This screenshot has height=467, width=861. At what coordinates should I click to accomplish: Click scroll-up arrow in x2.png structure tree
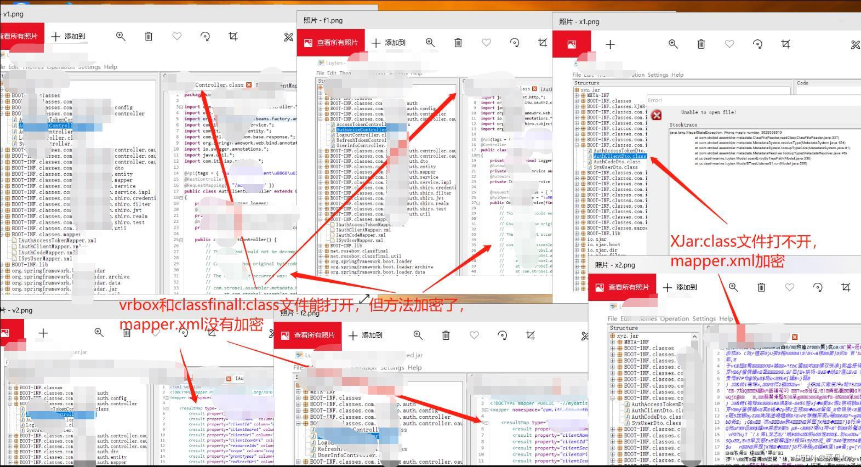pyautogui.click(x=695, y=336)
